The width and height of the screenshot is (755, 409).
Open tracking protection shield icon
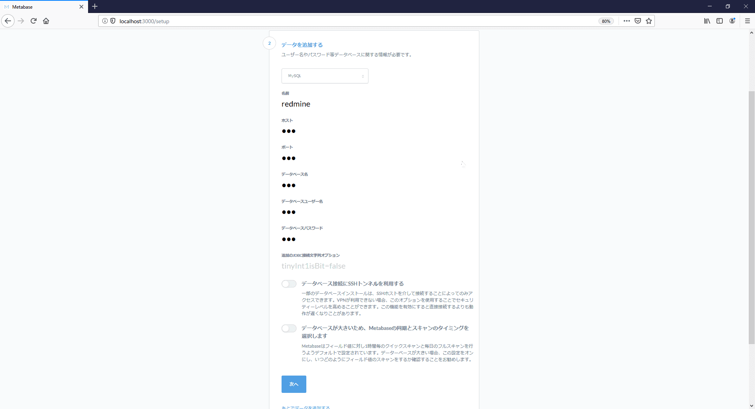pyautogui.click(x=113, y=21)
